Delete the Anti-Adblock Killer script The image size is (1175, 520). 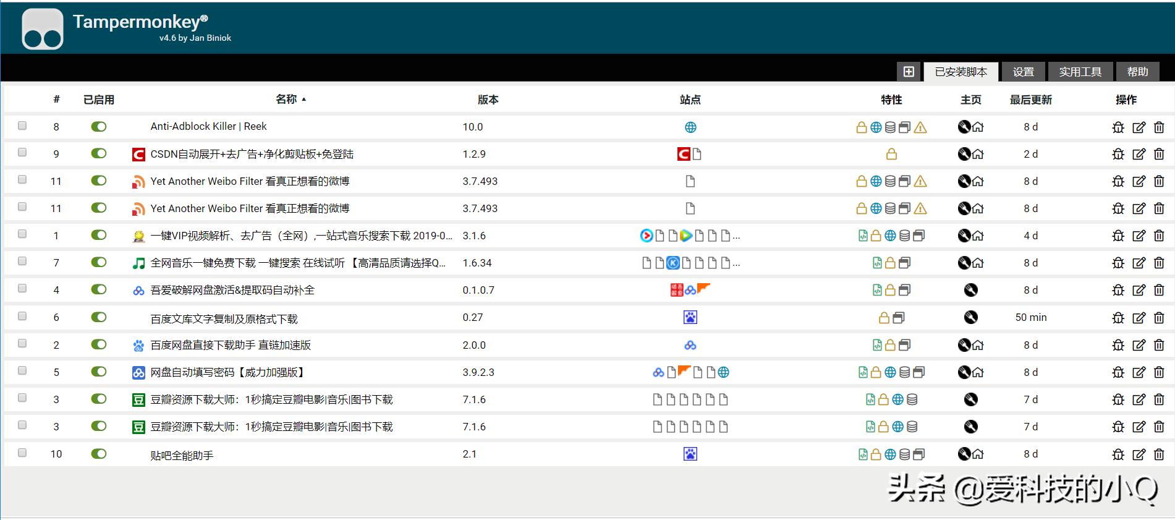click(x=1159, y=127)
